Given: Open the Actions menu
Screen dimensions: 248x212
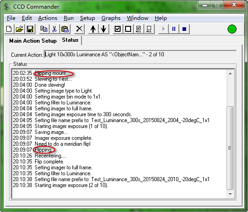Looking at the screenshot, I should click(x=48, y=18).
